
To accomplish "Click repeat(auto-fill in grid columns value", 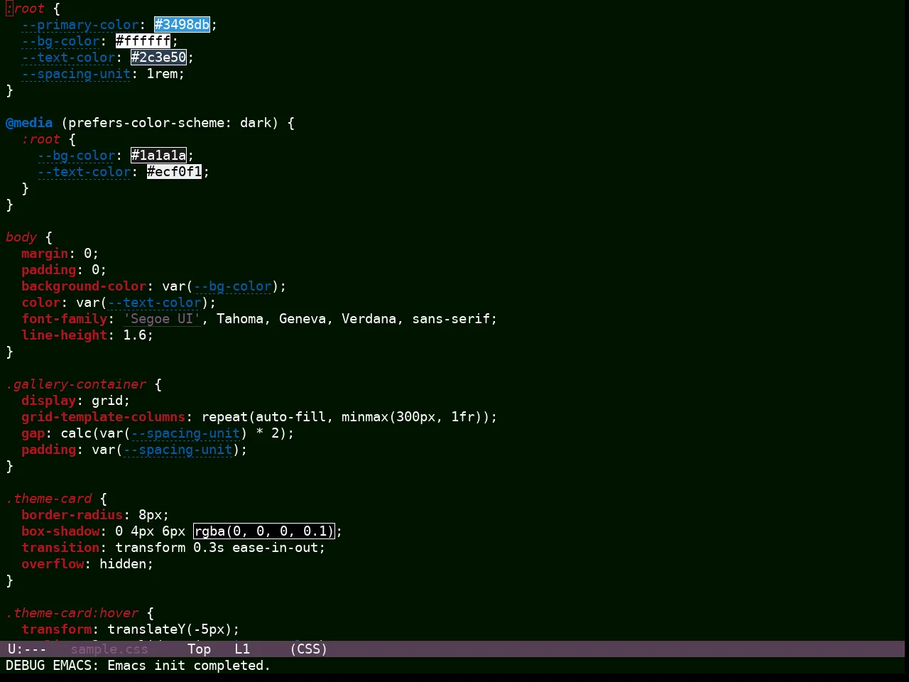I will tap(263, 417).
